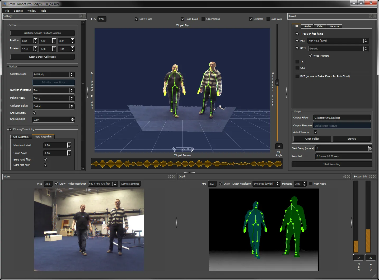Toggle the Draw Floor checkbox
379x280 pixels.
[x=136, y=19]
